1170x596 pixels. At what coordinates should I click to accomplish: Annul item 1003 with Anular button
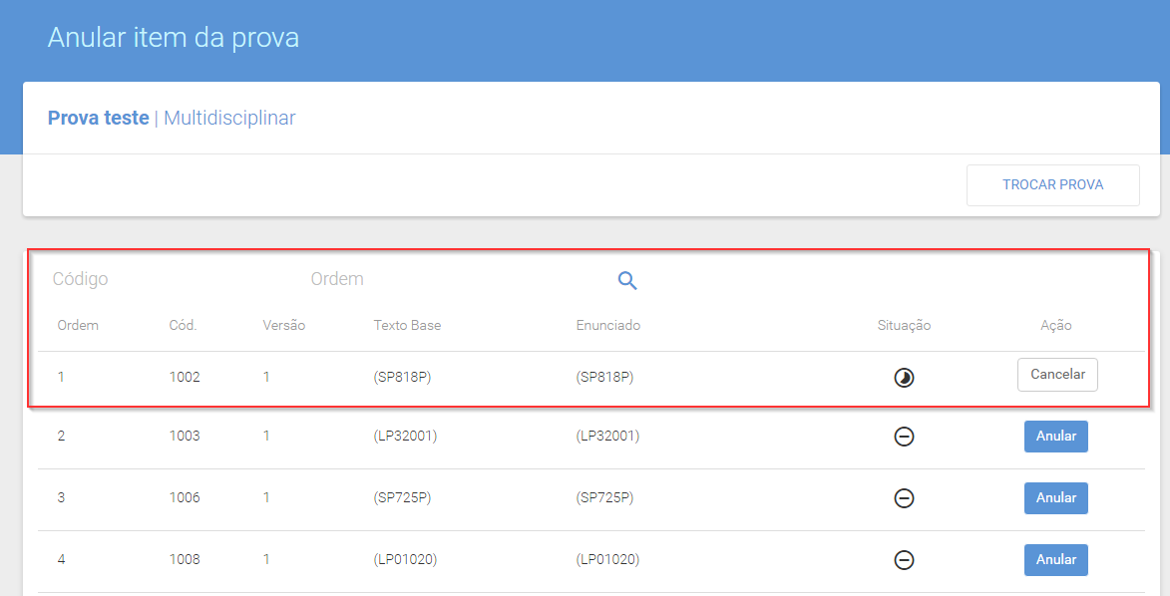[x=1056, y=437]
